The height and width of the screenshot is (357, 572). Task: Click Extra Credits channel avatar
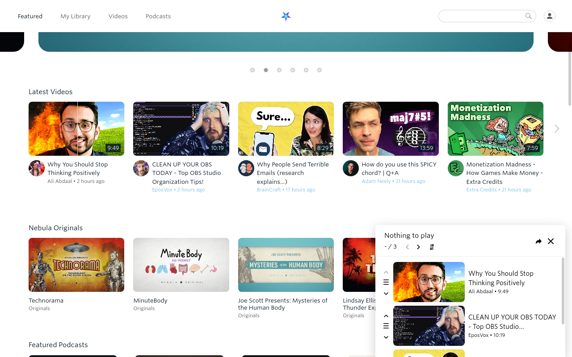pos(456,168)
